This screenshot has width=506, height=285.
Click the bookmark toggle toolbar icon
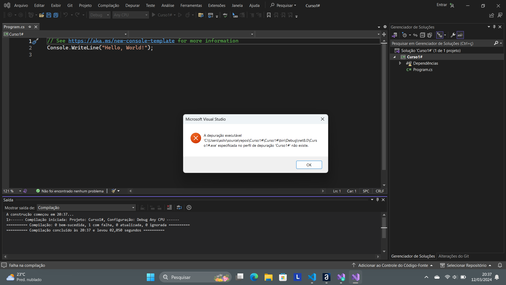(269, 15)
